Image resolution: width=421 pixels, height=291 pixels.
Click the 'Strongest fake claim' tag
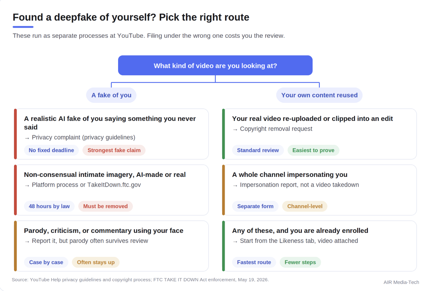pos(114,150)
